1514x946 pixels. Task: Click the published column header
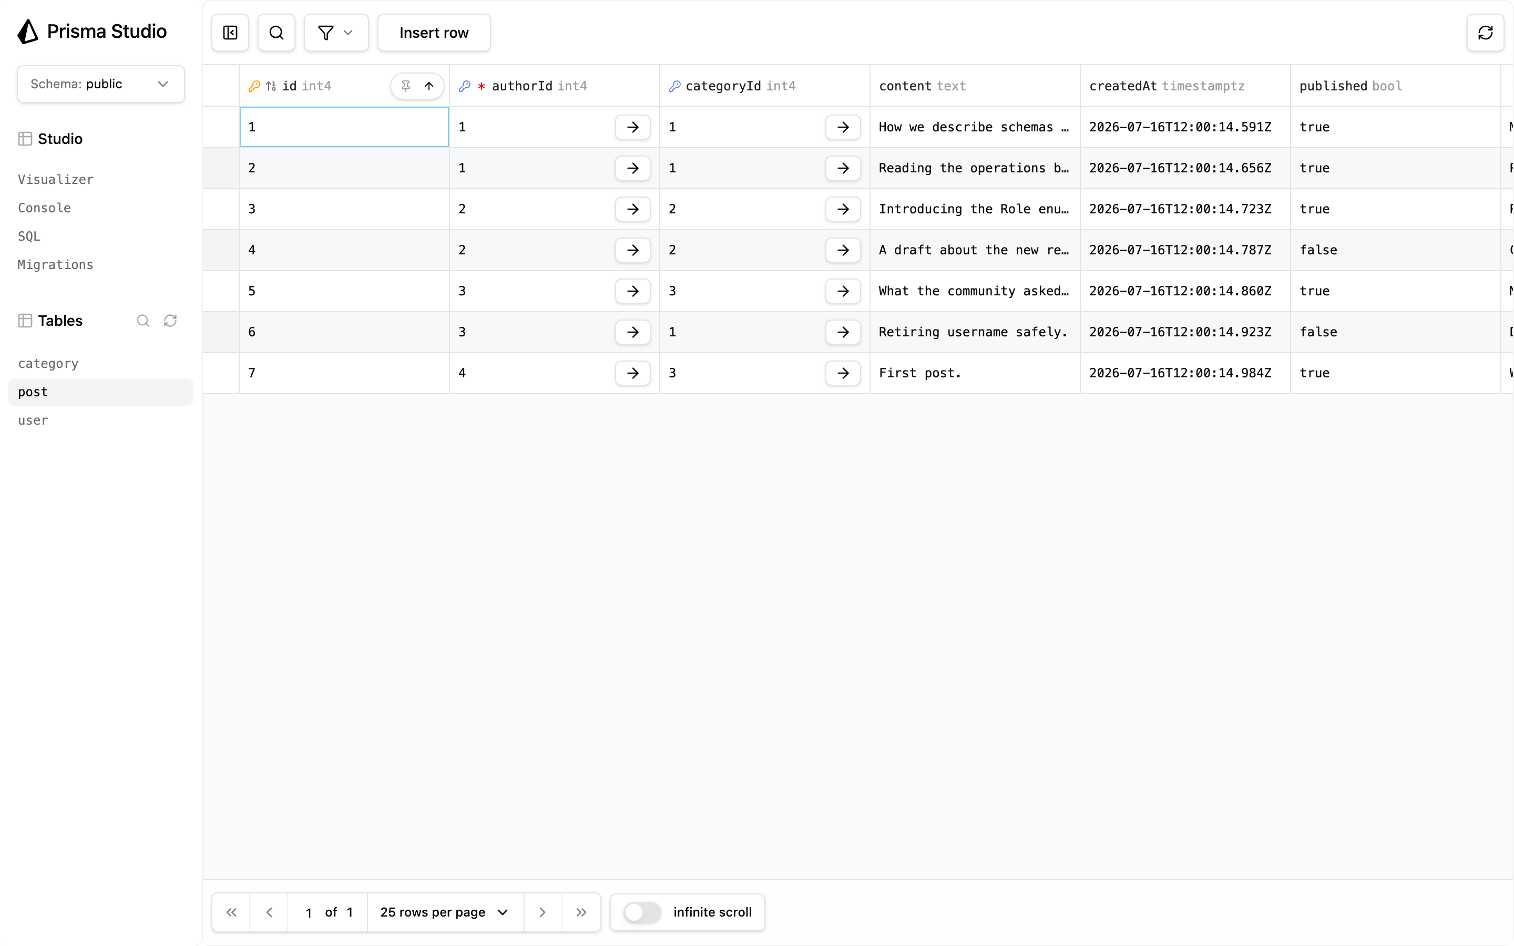point(1395,86)
